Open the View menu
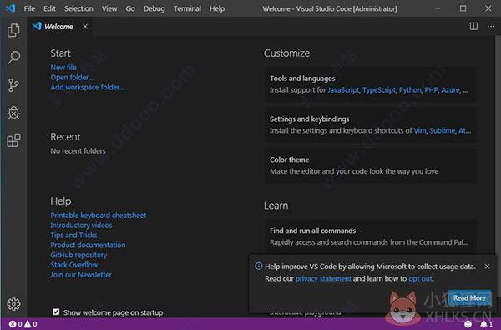Screen dimensions: 501x330 point(109,8)
